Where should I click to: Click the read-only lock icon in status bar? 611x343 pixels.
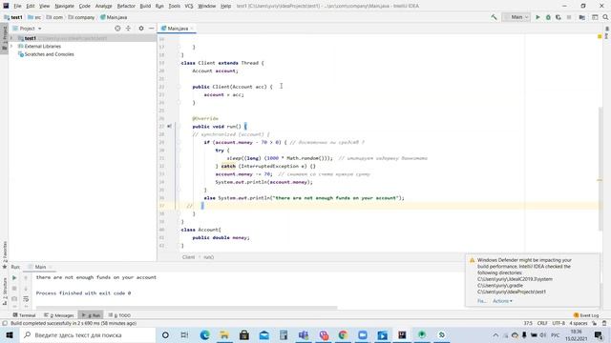[x=594, y=323]
